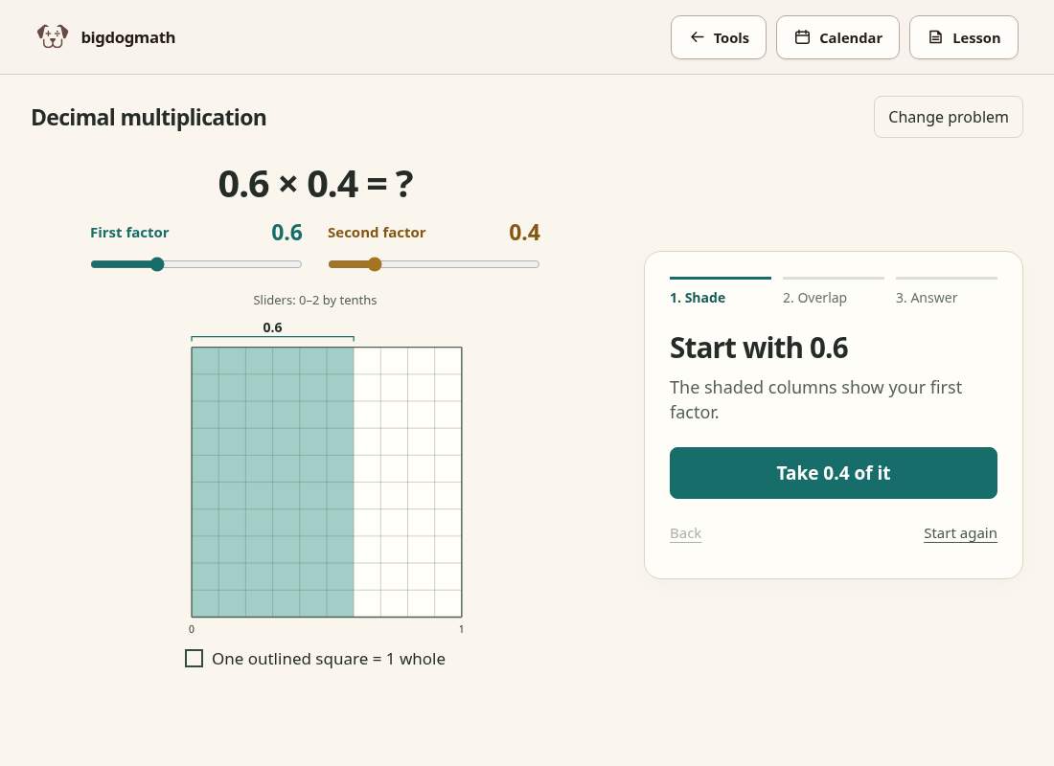Click the Take 0.4 of it button

click(x=833, y=473)
